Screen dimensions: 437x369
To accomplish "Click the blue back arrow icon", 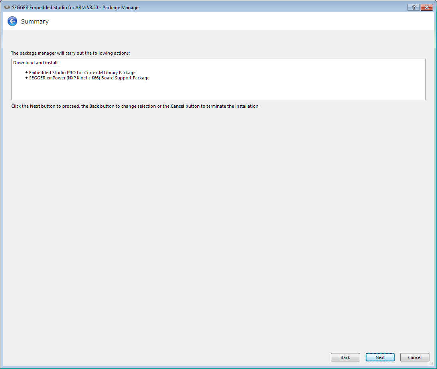I will click(12, 21).
